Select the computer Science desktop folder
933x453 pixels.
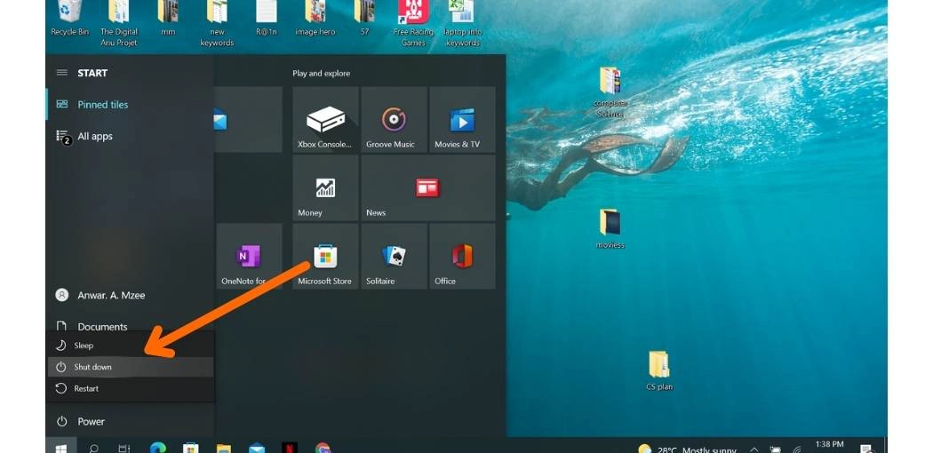click(610, 92)
